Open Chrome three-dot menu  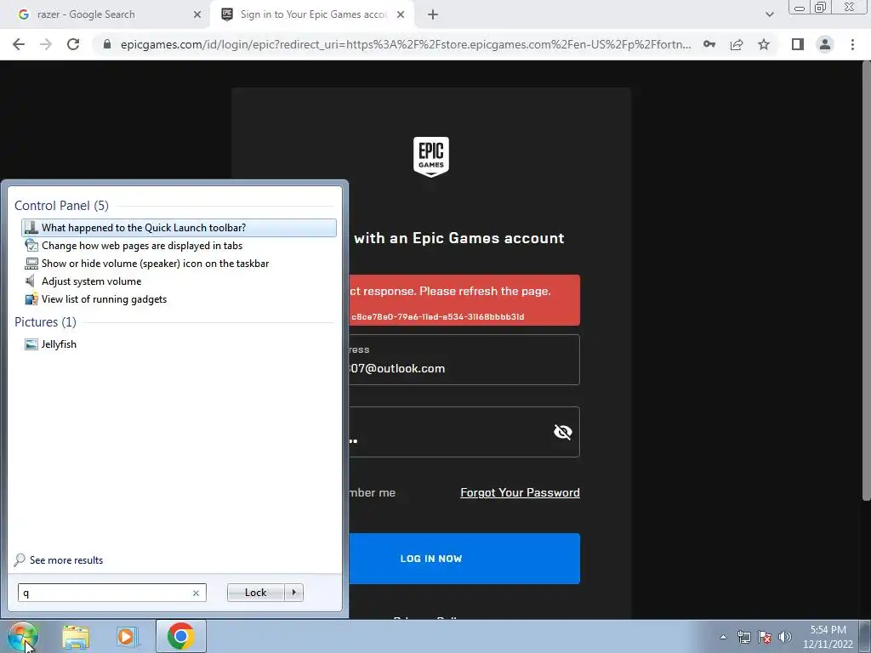[x=852, y=44]
